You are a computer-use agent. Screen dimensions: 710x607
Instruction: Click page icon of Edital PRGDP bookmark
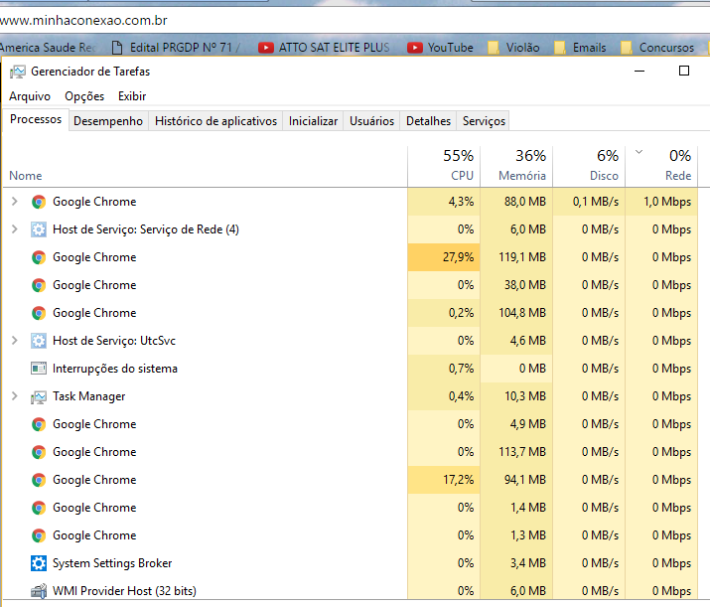point(117,48)
